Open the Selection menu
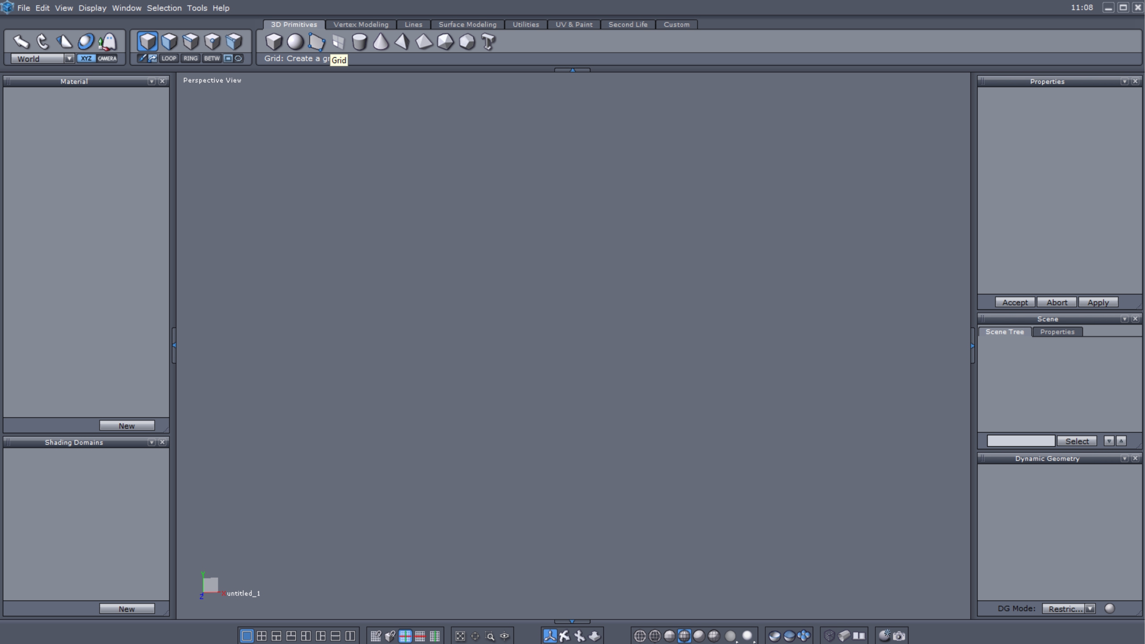This screenshot has height=644, width=1145. pyautogui.click(x=164, y=8)
